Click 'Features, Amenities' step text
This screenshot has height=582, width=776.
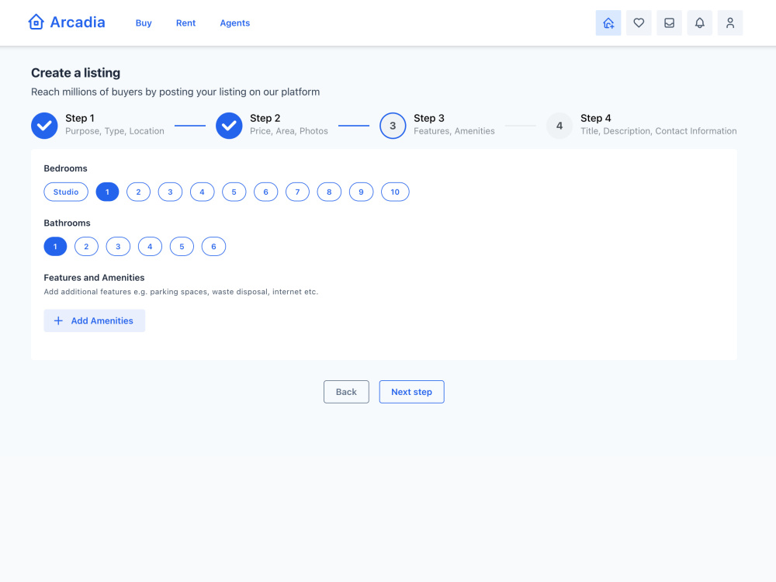(x=454, y=131)
